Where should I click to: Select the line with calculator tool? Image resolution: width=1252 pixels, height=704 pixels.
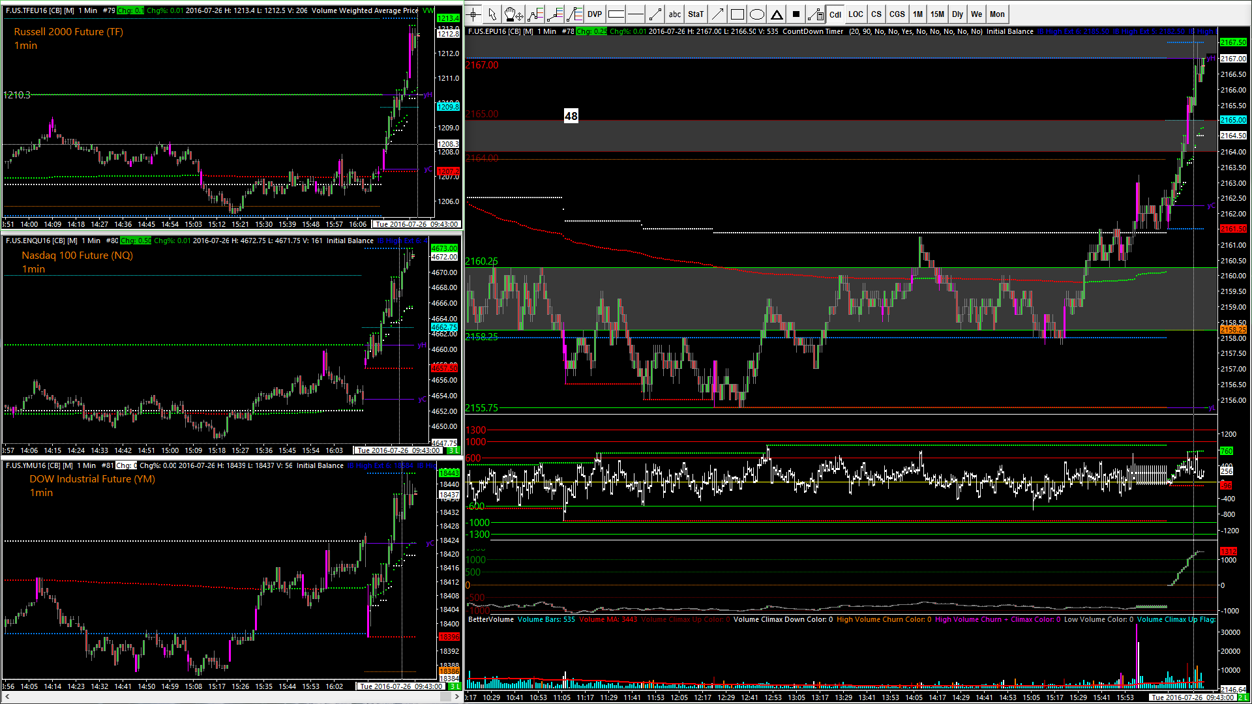tap(815, 14)
